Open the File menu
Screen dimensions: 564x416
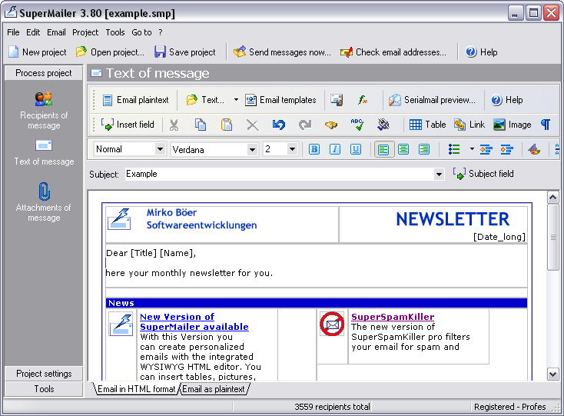13,32
